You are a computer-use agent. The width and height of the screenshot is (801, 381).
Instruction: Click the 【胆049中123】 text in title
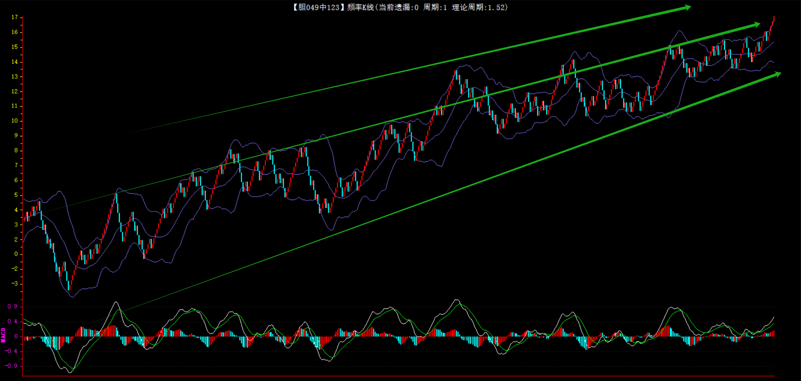click(318, 7)
